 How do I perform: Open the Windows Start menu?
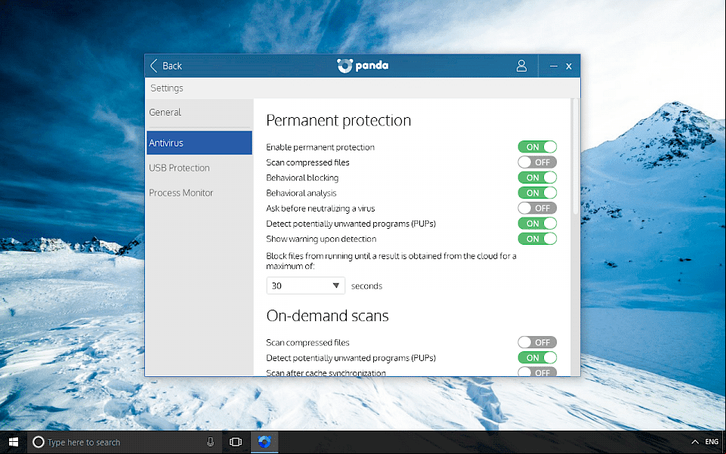tap(14, 442)
